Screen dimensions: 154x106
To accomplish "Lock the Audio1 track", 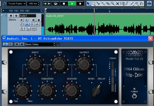I will click(28, 29).
